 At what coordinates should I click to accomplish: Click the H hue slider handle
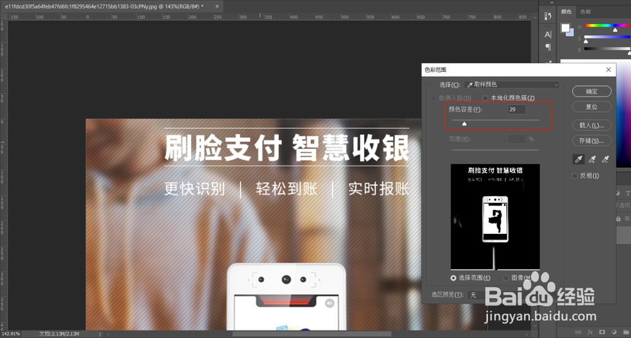615,30
